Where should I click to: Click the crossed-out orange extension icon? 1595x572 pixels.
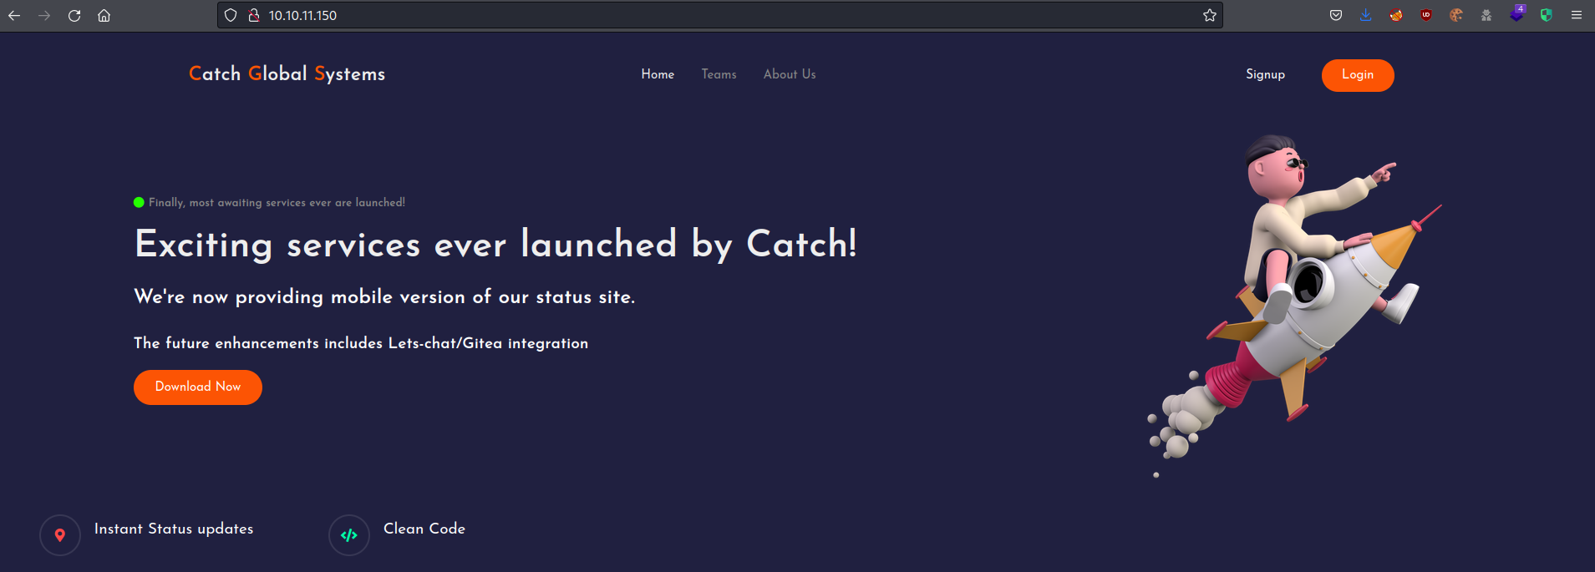coord(1396,15)
